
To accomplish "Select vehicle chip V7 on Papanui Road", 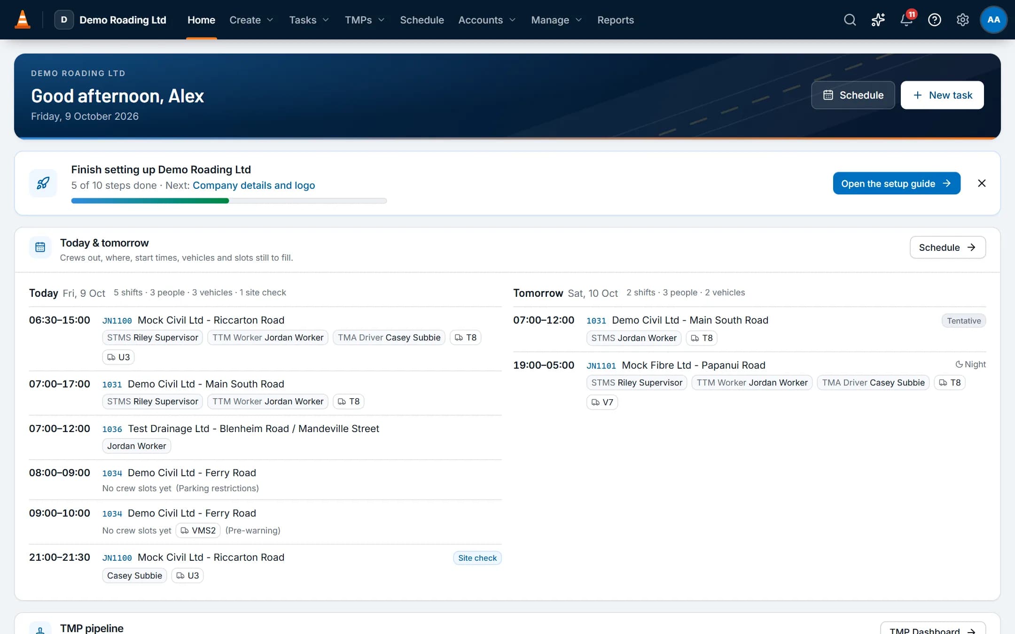I will 602,402.
